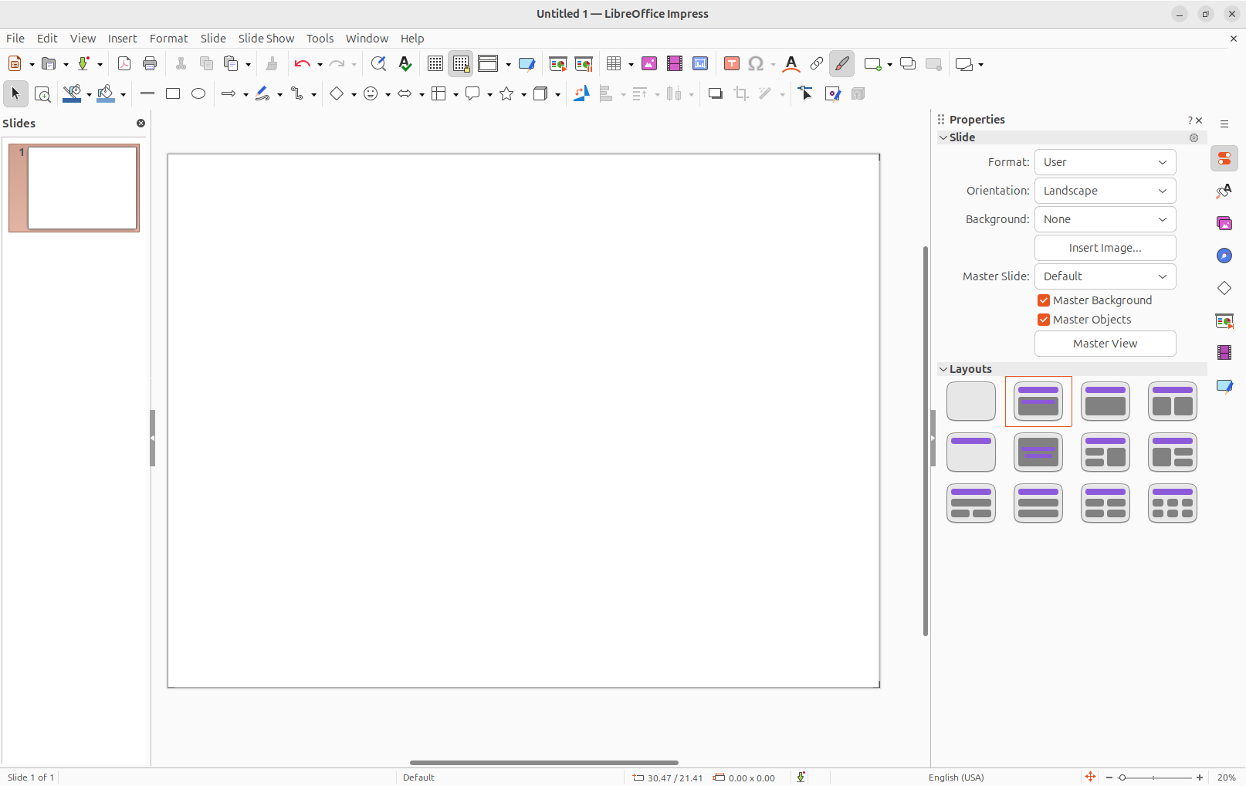The width and height of the screenshot is (1246, 786).
Task: Open Find & Replace magnifier icon
Action: (x=378, y=64)
